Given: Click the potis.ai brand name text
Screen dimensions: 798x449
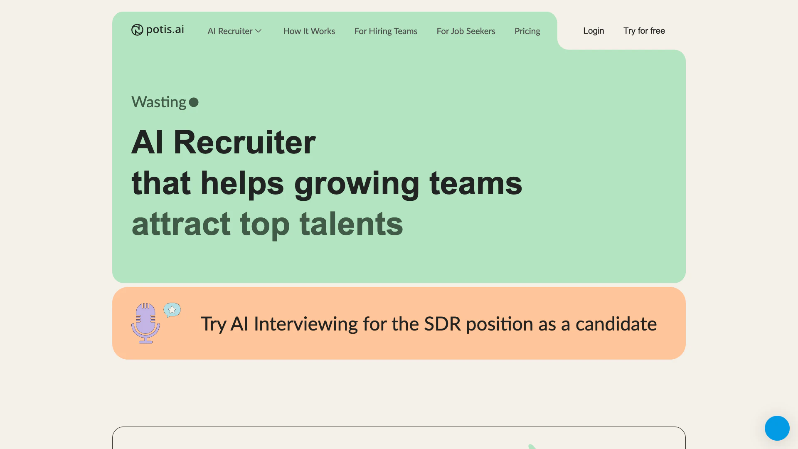Looking at the screenshot, I should 165,30.
